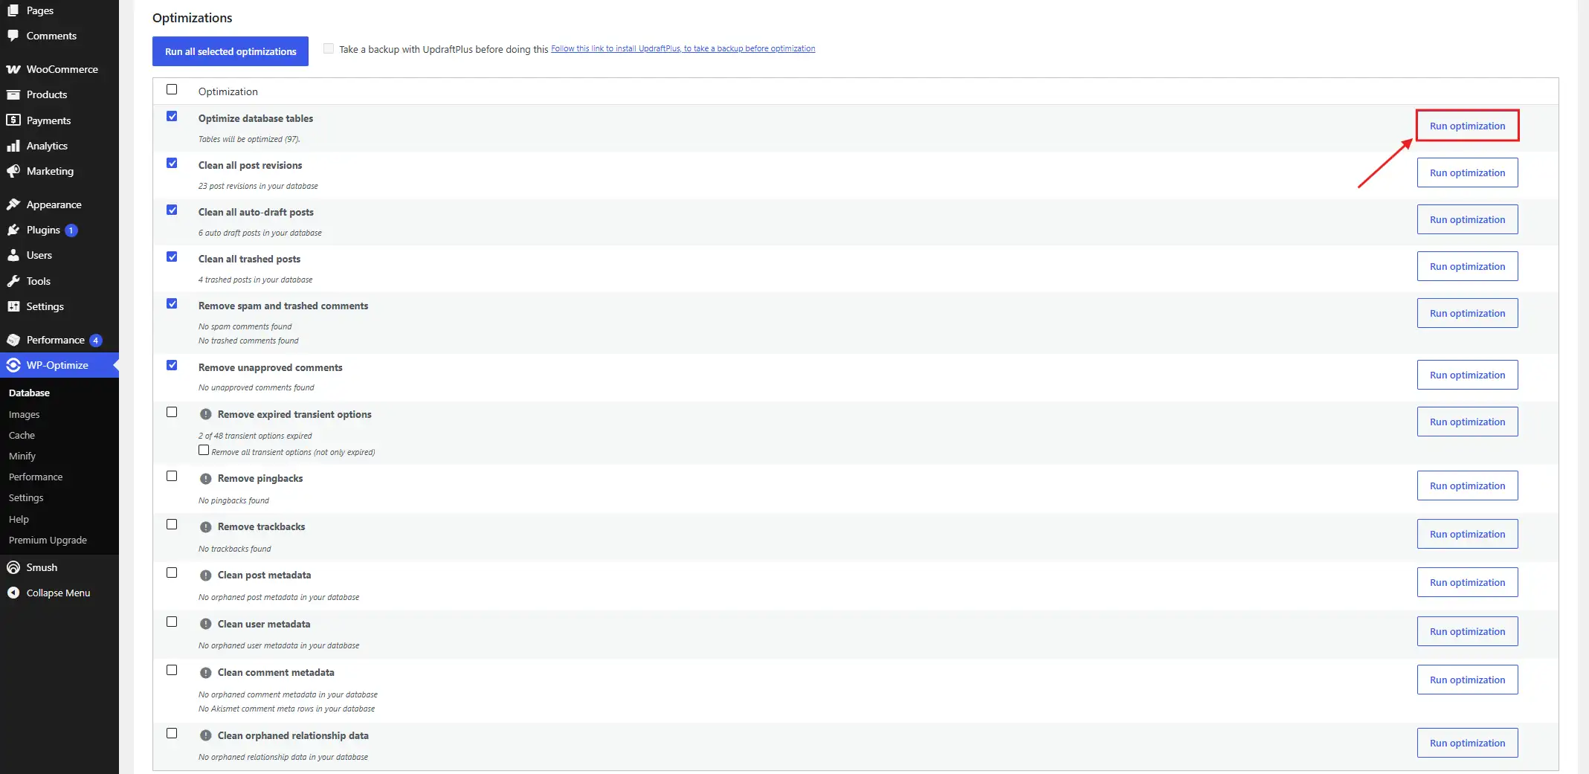Screen dimensions: 1589x774
Task: Click Run all selected optimizations button
Action: 231,51
